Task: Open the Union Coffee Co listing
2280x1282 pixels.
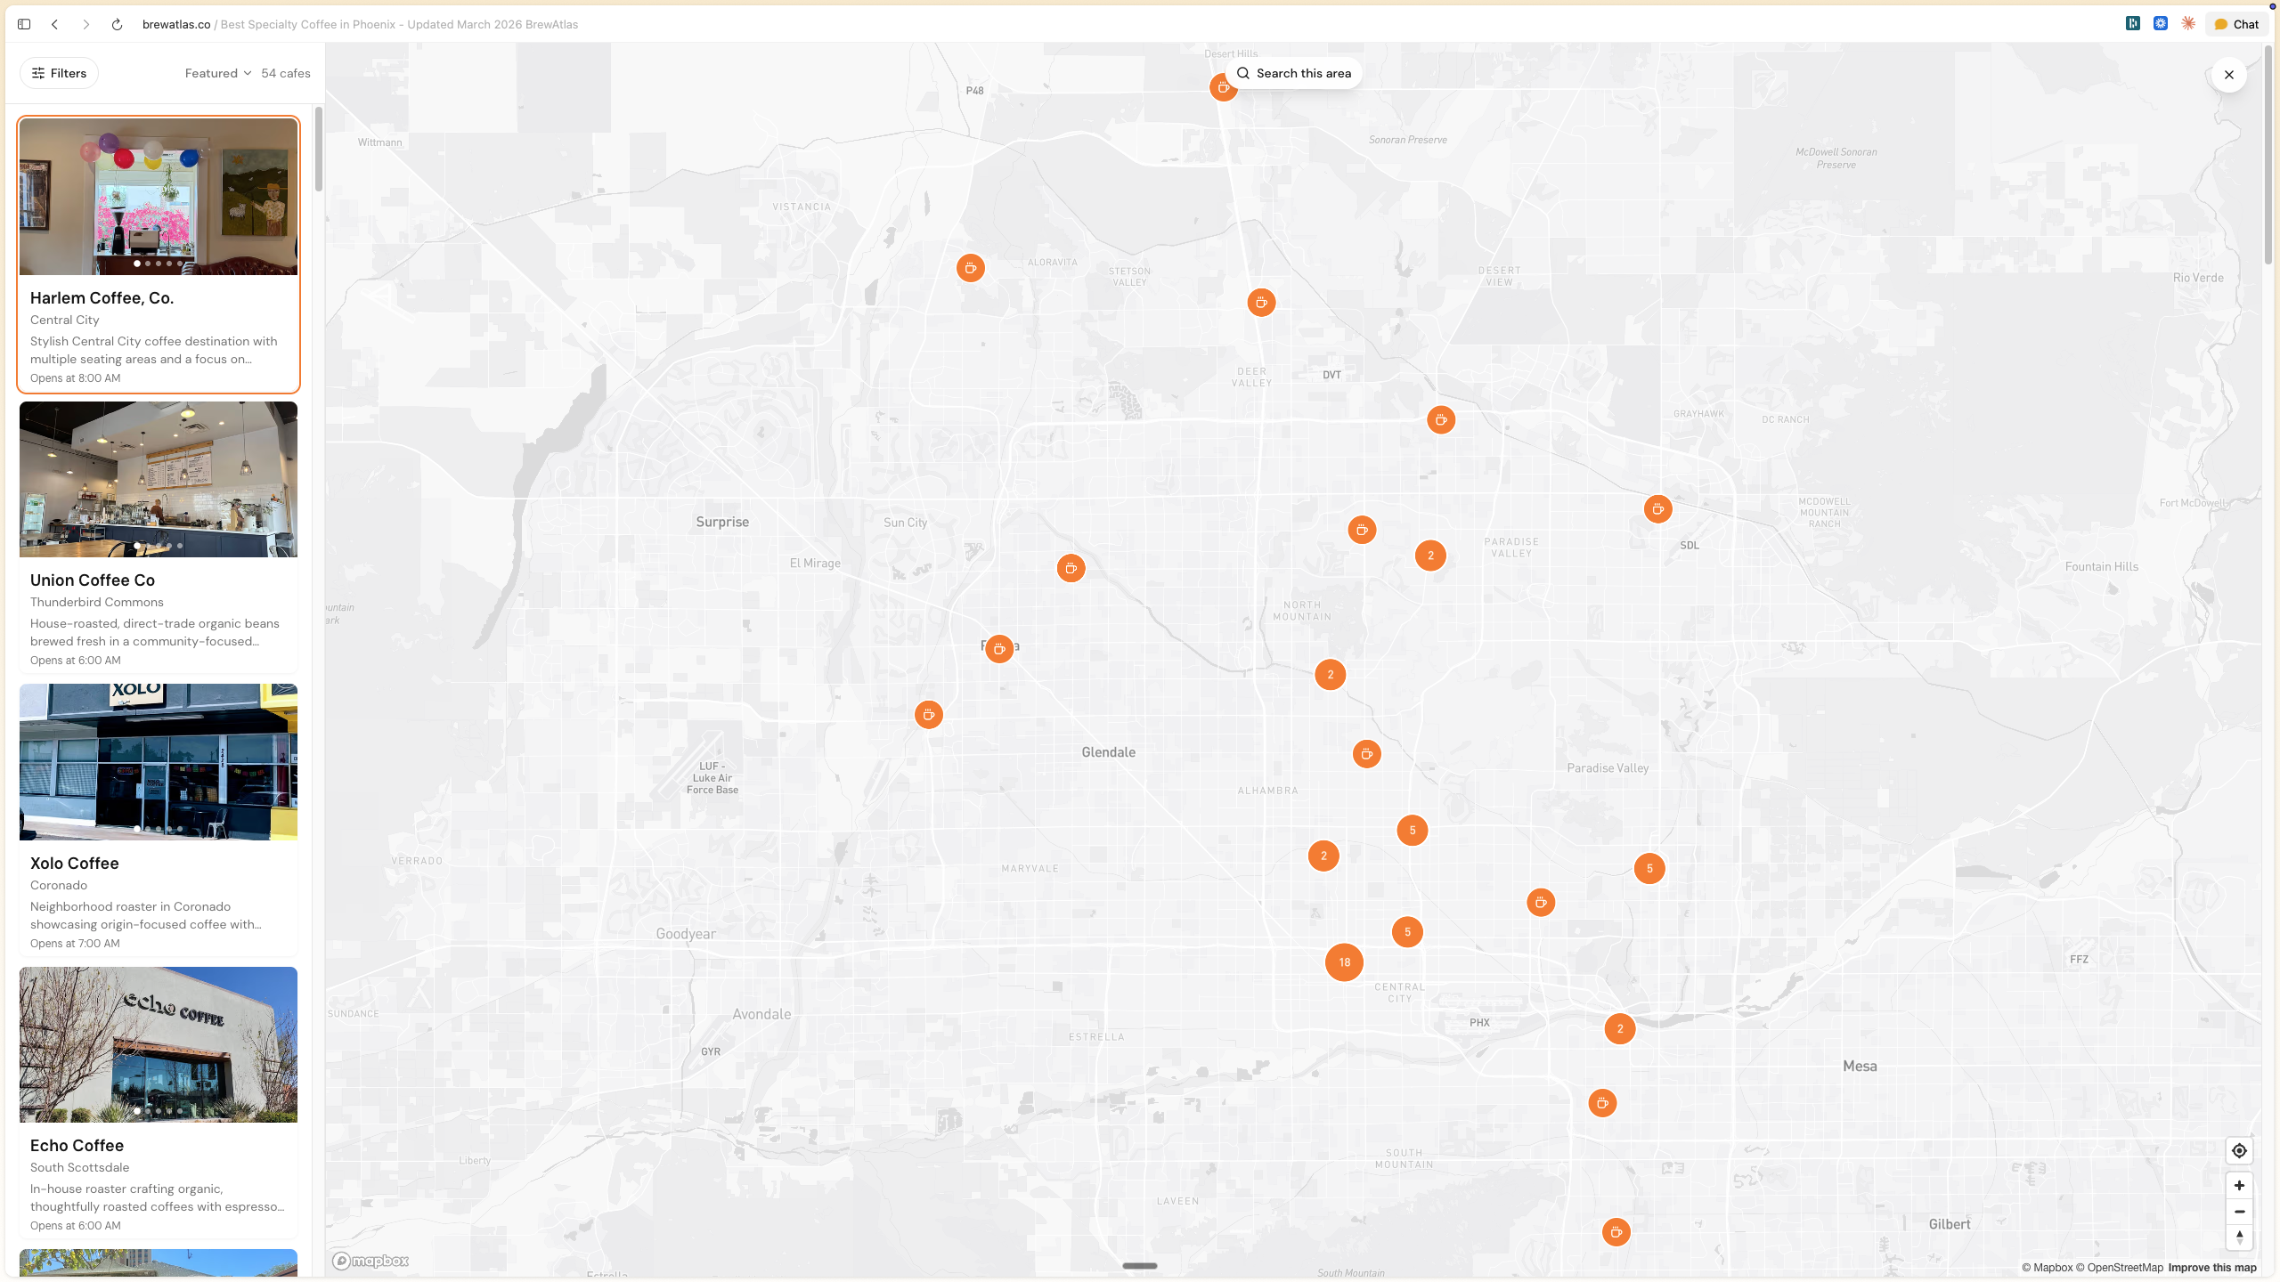Action: coord(93,580)
